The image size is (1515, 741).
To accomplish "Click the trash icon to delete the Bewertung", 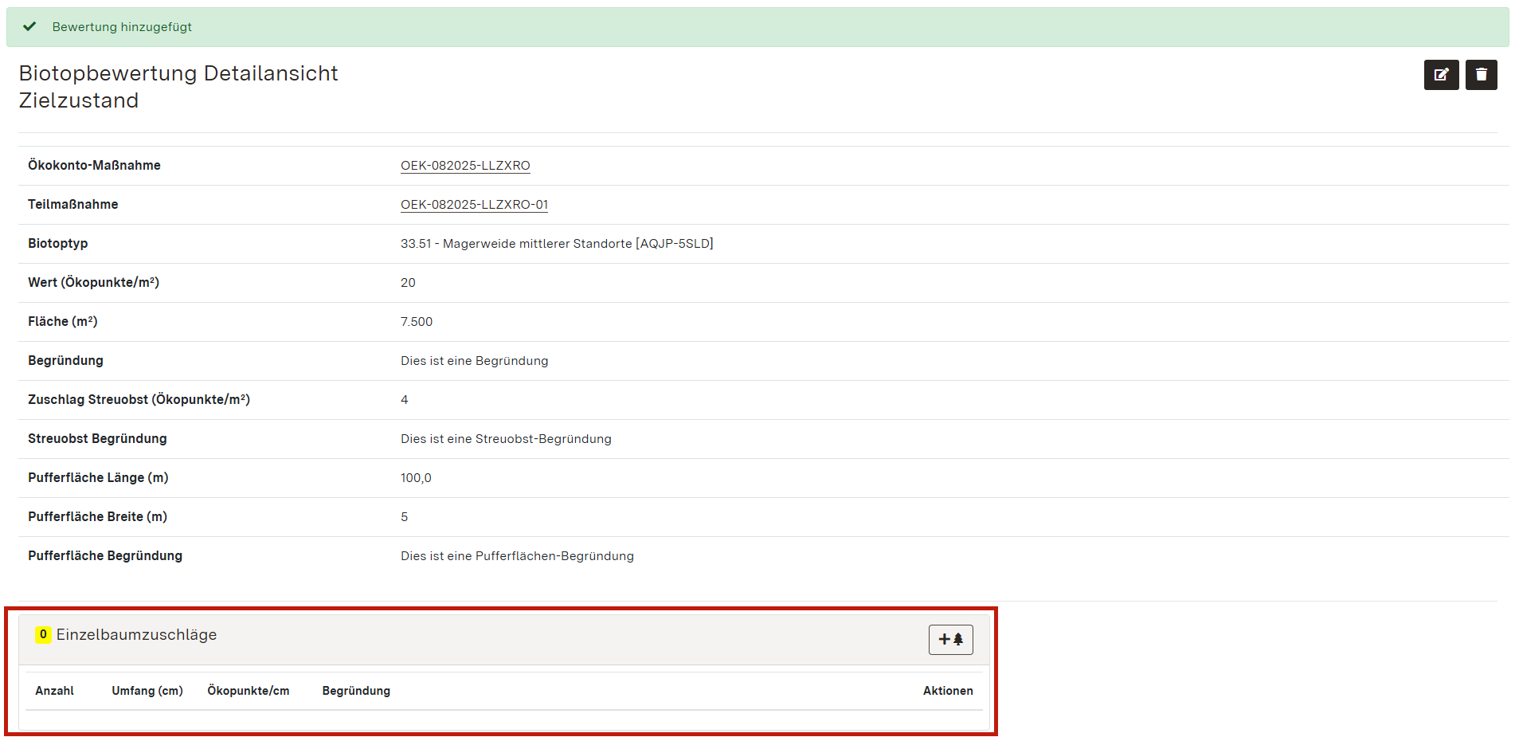I will [x=1481, y=75].
